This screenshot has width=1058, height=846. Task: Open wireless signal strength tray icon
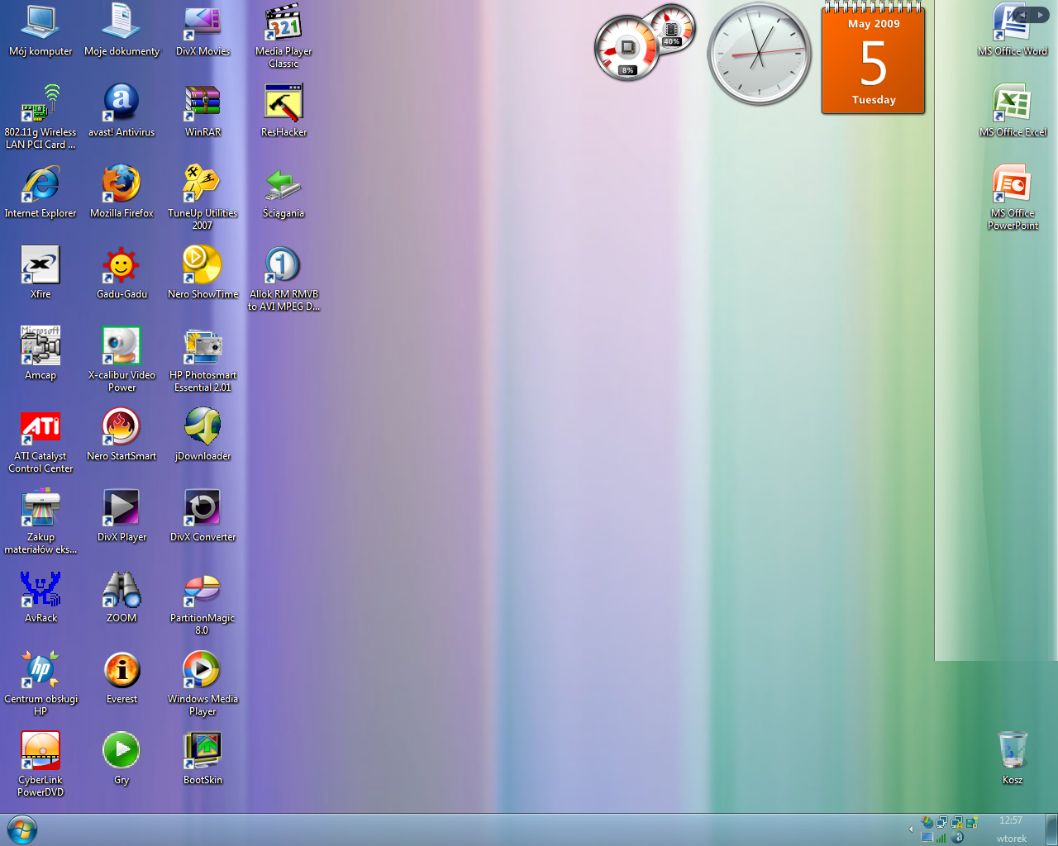pos(941,838)
